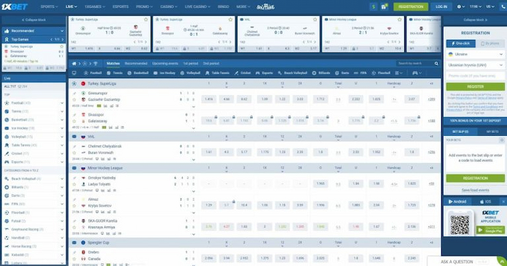Click the home icon in breadcrumb bar

point(74,64)
